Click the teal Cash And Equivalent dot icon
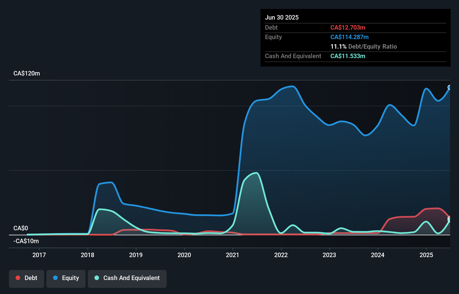This screenshot has width=459, height=294. 96,278
